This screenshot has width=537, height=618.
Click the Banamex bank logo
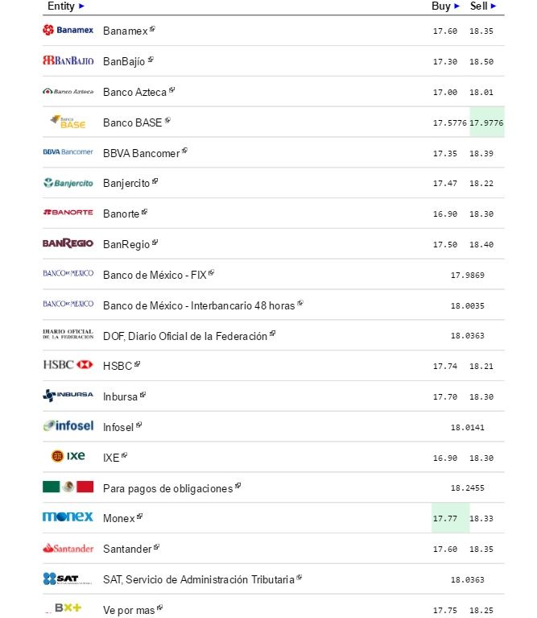[68, 31]
